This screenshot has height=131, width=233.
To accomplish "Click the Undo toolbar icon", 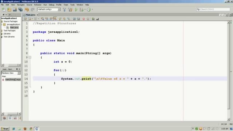I will tap(27, 10).
